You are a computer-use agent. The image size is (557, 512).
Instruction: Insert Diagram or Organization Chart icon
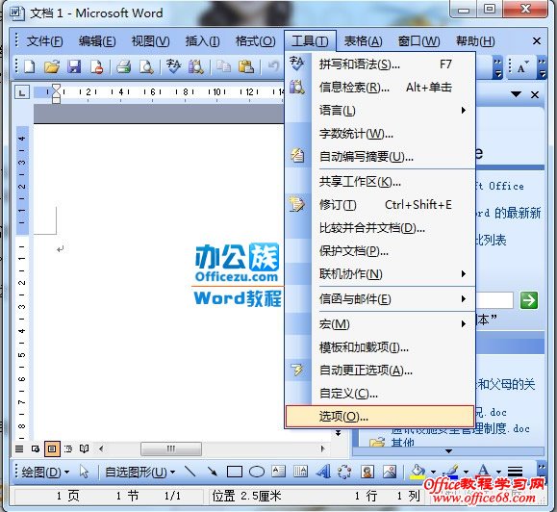[344, 472]
